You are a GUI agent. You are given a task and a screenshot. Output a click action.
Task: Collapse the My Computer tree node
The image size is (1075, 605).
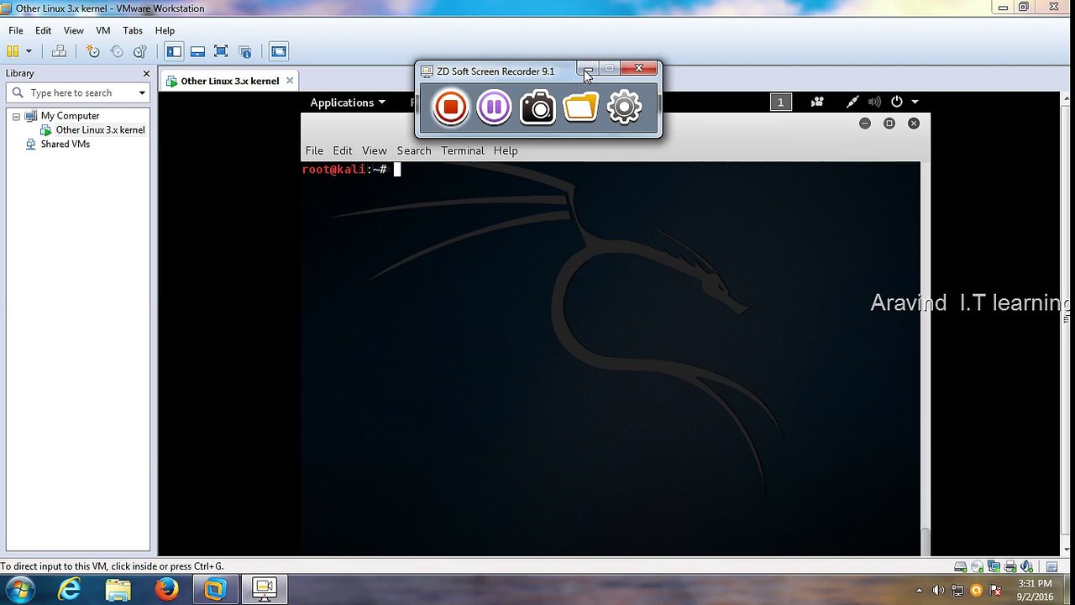[x=16, y=116]
